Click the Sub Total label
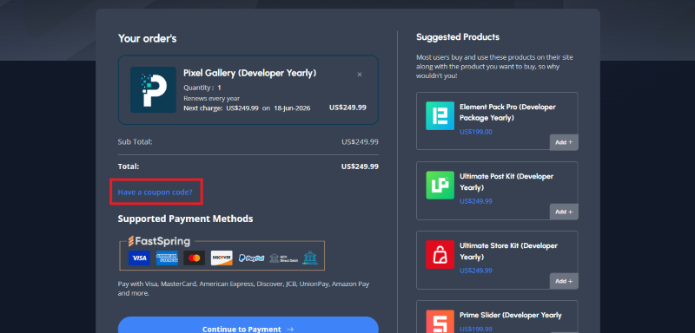The image size is (695, 333). tap(136, 142)
